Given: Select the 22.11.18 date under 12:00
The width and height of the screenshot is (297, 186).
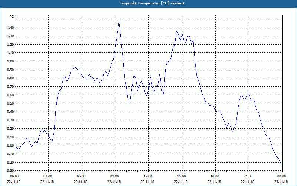Looking at the screenshot, I should click(147, 182).
